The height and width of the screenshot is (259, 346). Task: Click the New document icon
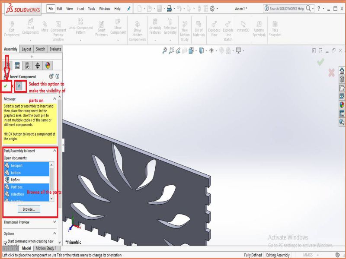[x=139, y=9]
